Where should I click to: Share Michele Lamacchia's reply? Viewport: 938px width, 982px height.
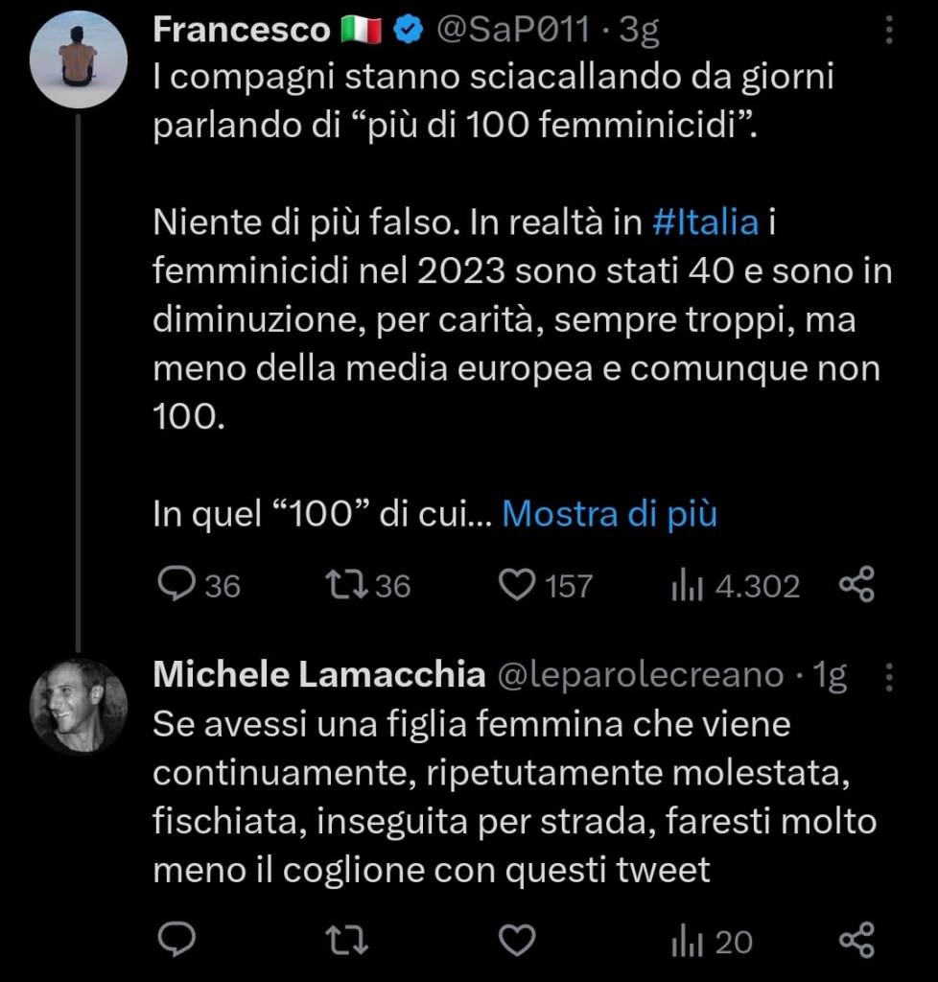click(856, 941)
